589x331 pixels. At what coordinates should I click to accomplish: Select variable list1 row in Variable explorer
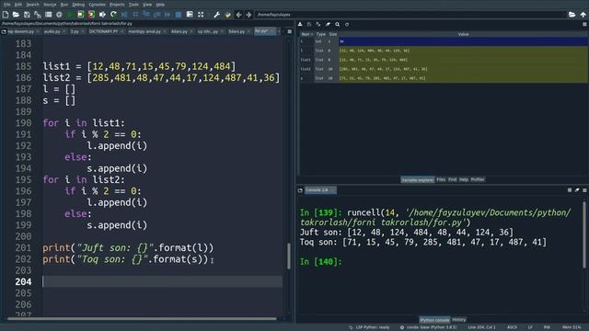click(444, 60)
